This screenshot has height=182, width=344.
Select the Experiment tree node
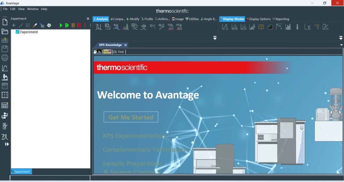point(27,32)
